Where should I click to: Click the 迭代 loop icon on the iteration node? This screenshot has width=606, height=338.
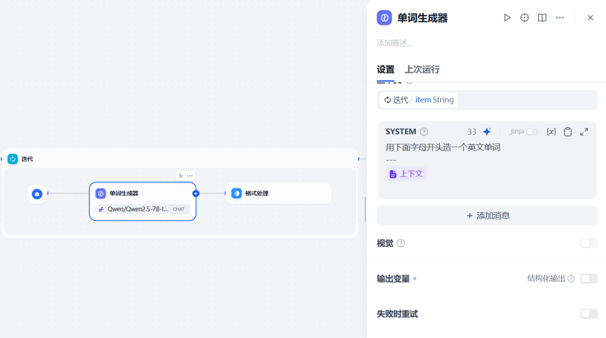point(13,158)
